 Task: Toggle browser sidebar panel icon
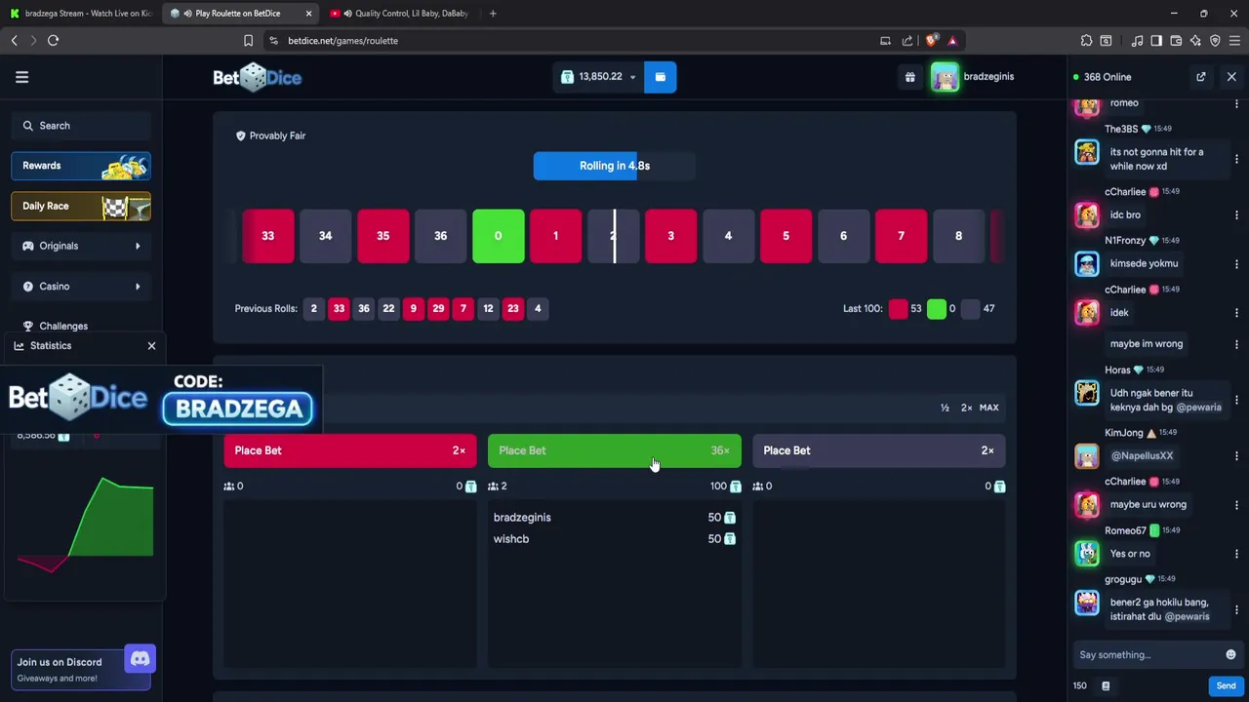pyautogui.click(x=1156, y=41)
